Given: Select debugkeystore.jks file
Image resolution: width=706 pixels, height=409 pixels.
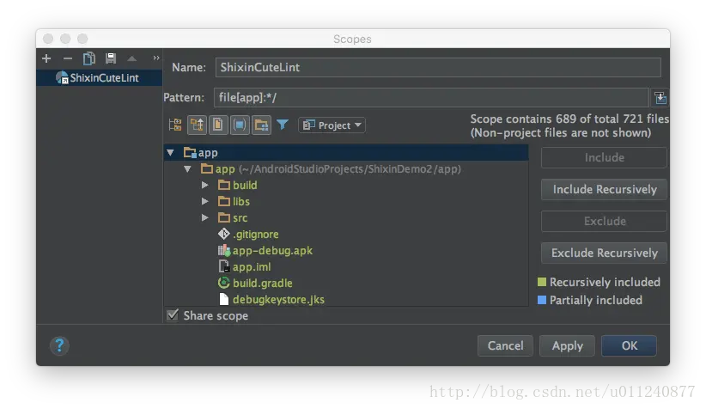Looking at the screenshot, I should point(278,299).
